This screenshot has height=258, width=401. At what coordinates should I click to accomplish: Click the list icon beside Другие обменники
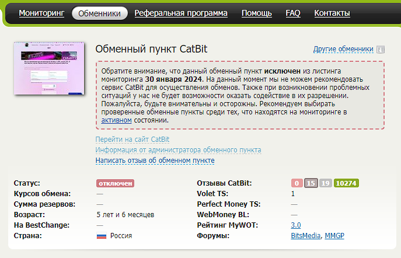point(381,50)
